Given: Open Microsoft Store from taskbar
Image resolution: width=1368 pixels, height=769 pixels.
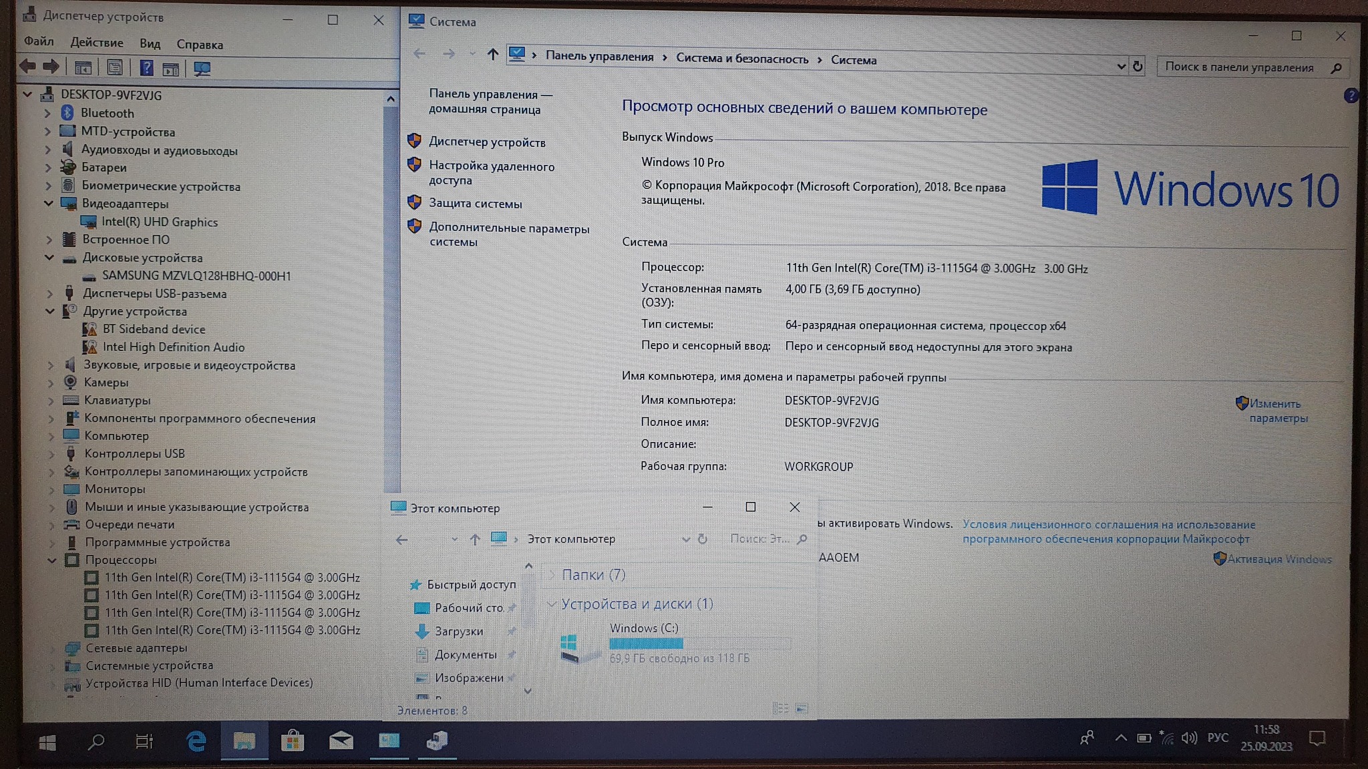Looking at the screenshot, I should (292, 740).
